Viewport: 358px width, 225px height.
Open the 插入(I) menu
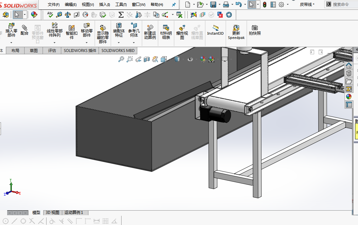pos(104,5)
